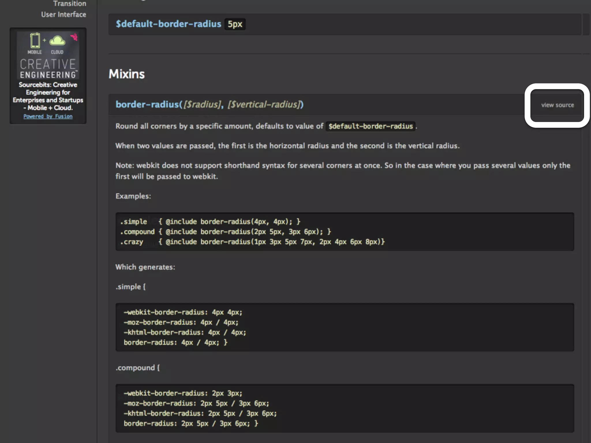591x443 pixels.
Task: Click the CLOUD label under cloud icon
Action: (x=57, y=52)
